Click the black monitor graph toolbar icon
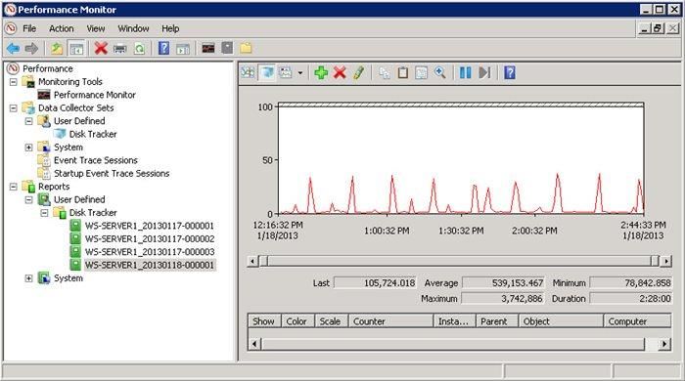Viewport: 685px width, 381px height. 208,48
